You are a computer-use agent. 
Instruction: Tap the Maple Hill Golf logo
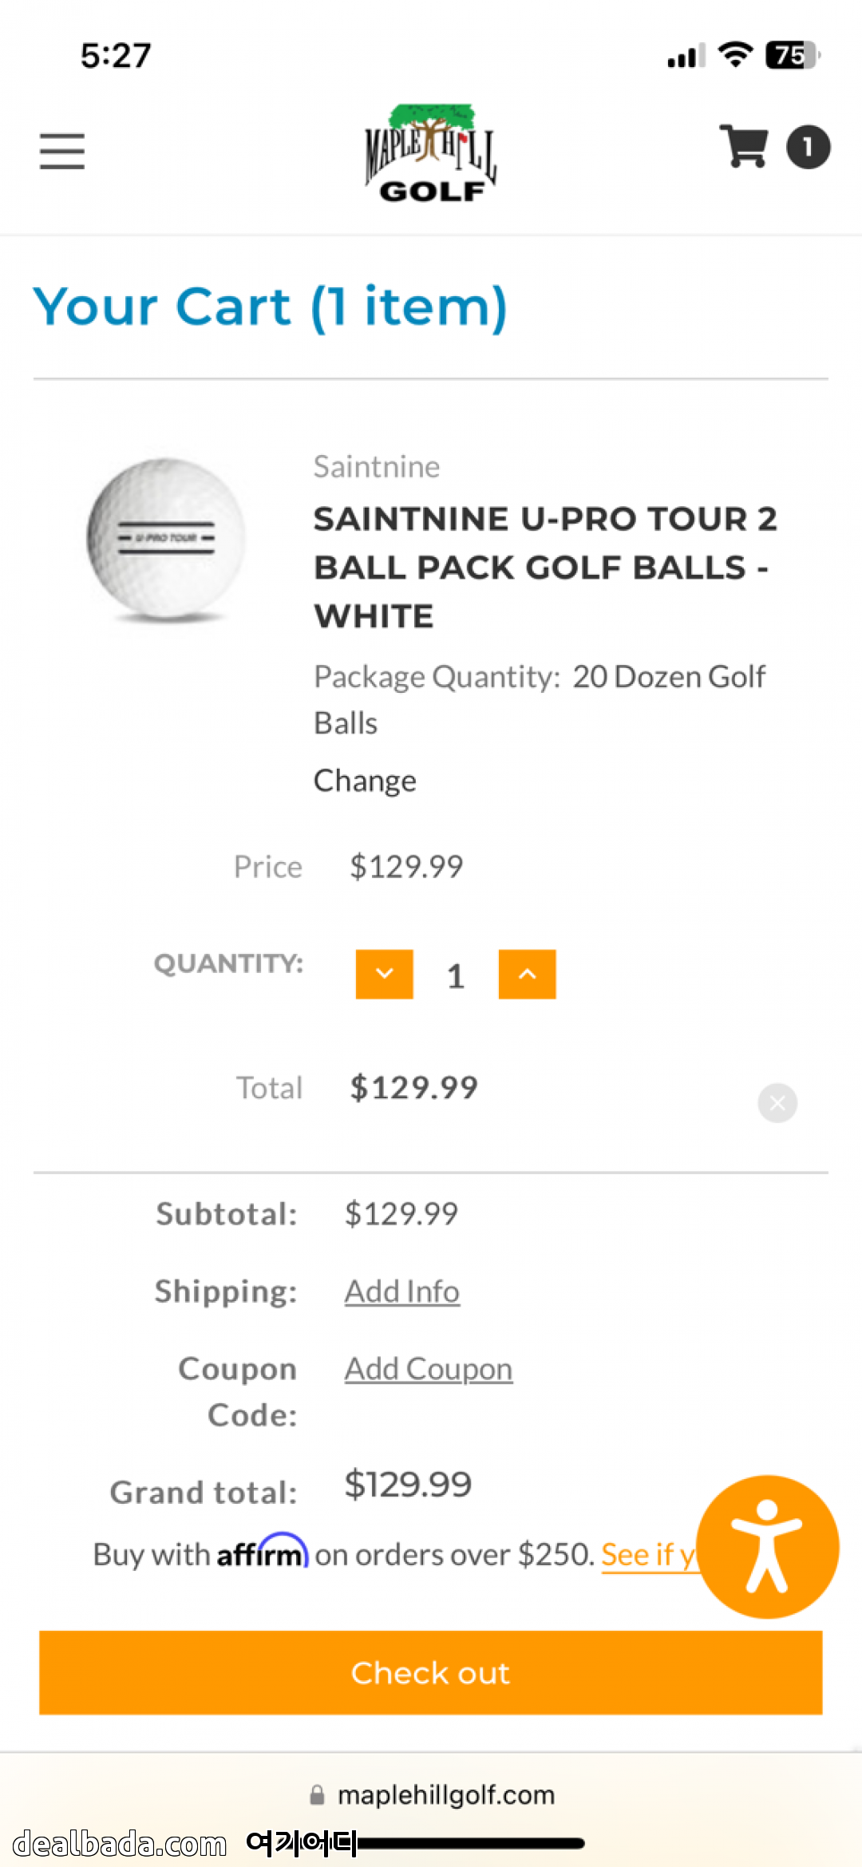pos(431,152)
